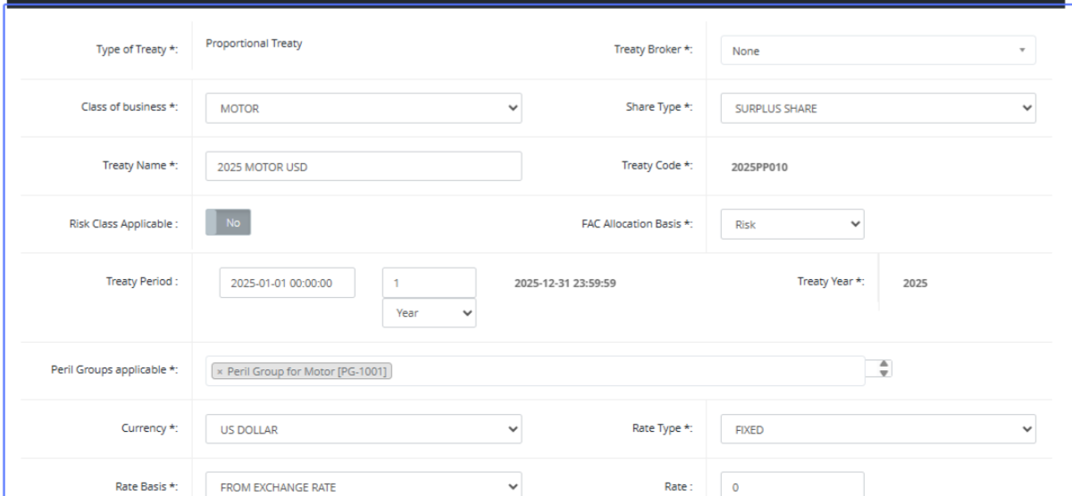Click the treaty period duration number field
The height and width of the screenshot is (496, 1072).
[429, 283]
